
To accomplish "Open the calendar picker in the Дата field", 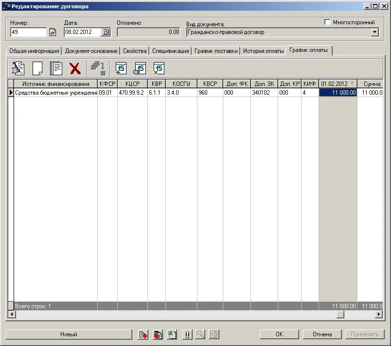I will 106,32.
